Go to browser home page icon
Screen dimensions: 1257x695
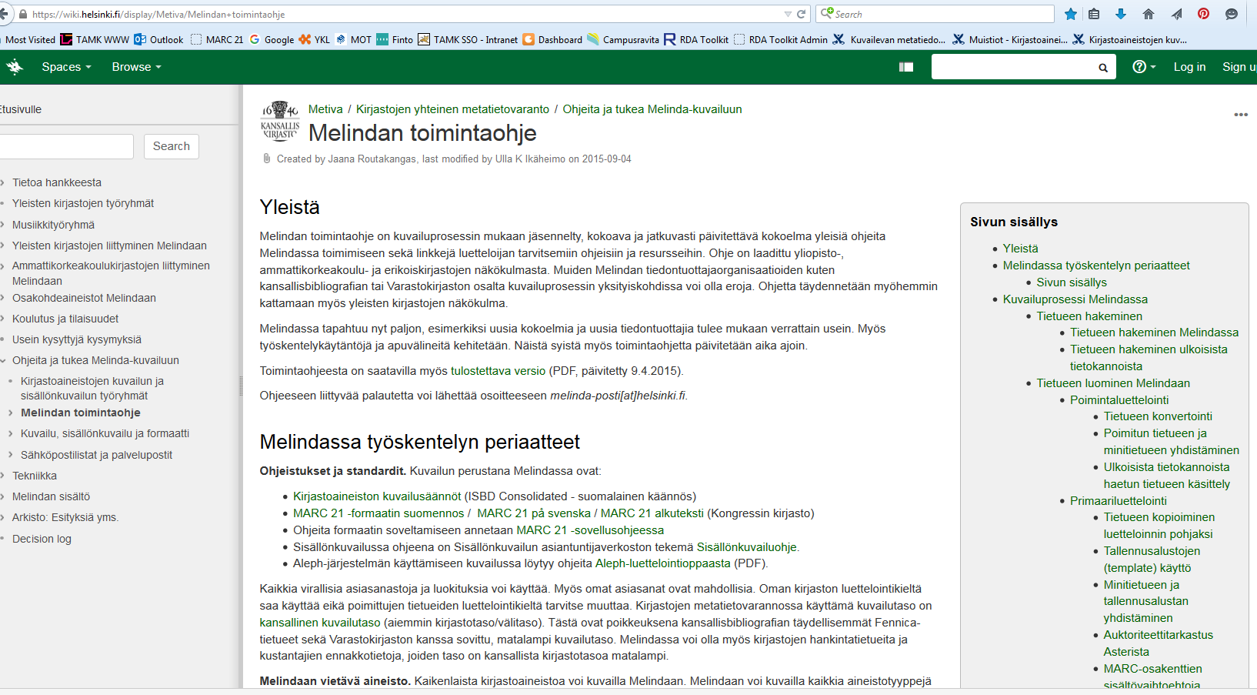coord(1149,14)
